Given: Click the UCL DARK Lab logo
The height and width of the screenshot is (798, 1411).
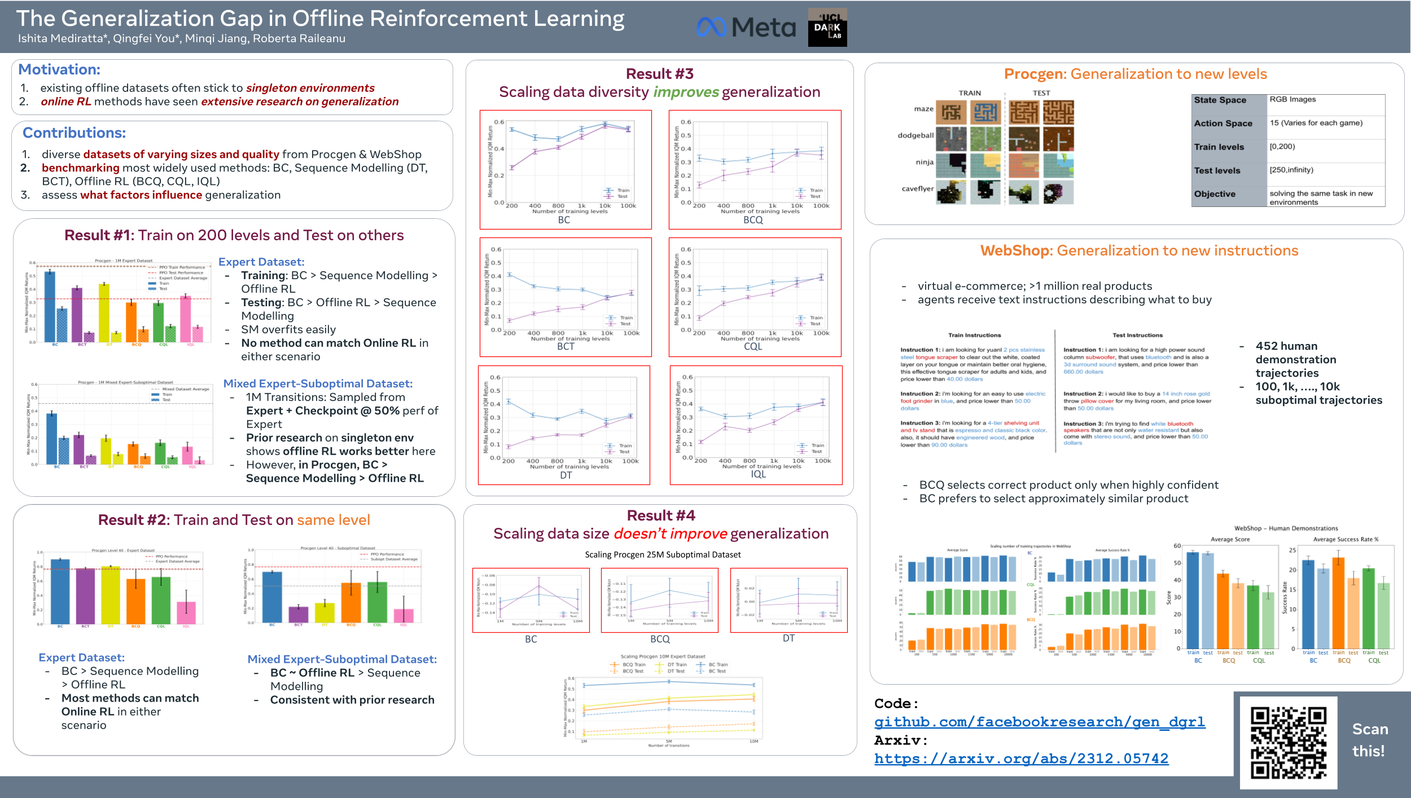Looking at the screenshot, I should [x=827, y=27].
